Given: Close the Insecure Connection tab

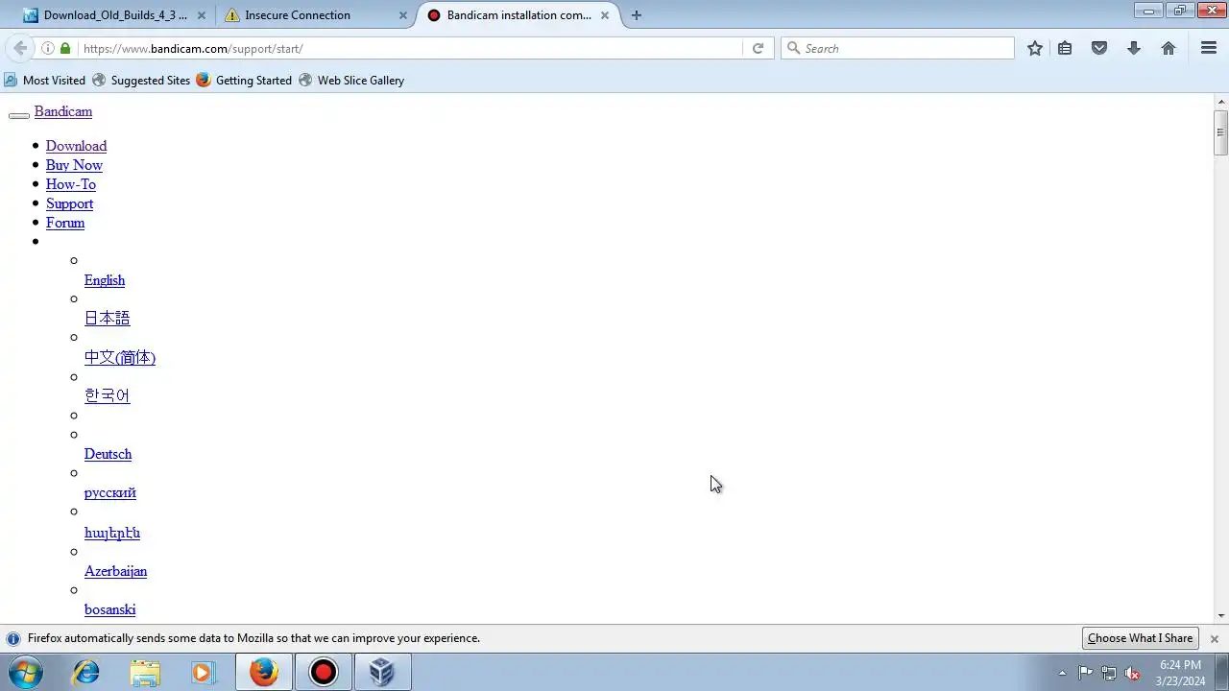Looking at the screenshot, I should [403, 15].
